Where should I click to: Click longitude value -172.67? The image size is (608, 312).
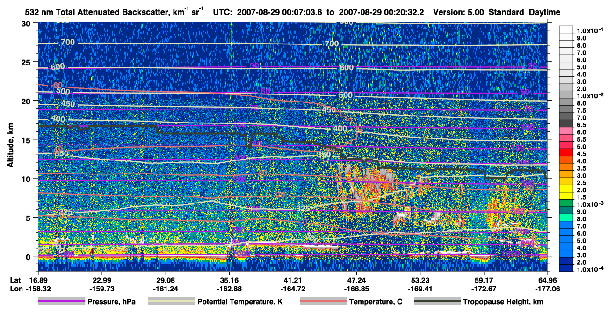click(x=484, y=289)
